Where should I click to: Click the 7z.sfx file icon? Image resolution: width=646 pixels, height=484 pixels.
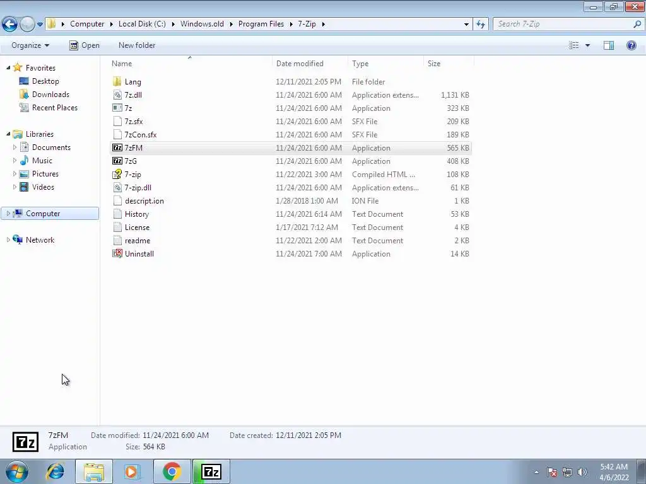(x=117, y=121)
